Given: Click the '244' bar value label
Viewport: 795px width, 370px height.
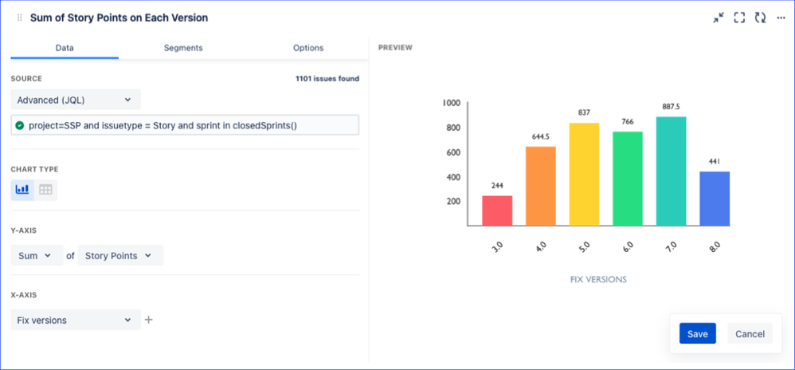Looking at the screenshot, I should (497, 186).
